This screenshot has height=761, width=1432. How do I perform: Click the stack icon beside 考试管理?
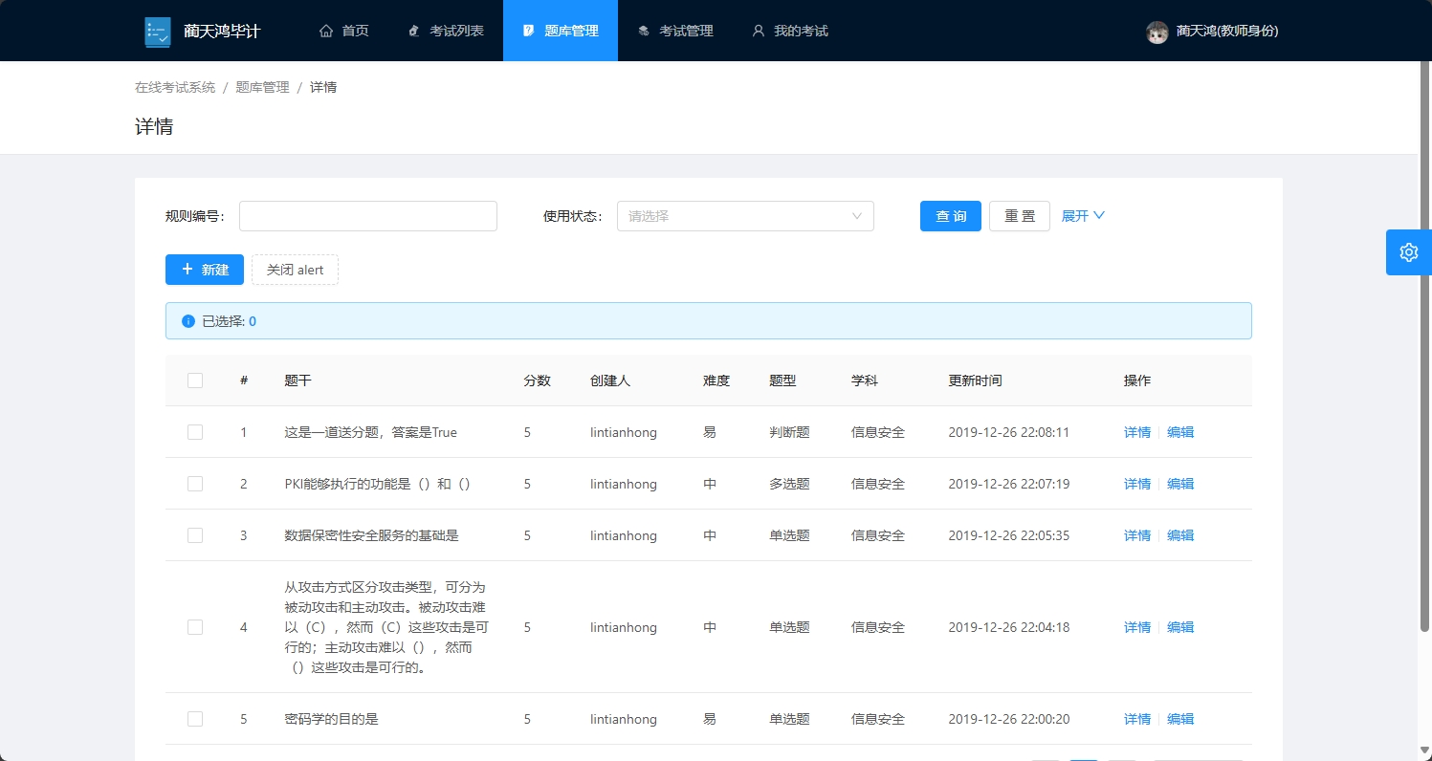(x=644, y=31)
